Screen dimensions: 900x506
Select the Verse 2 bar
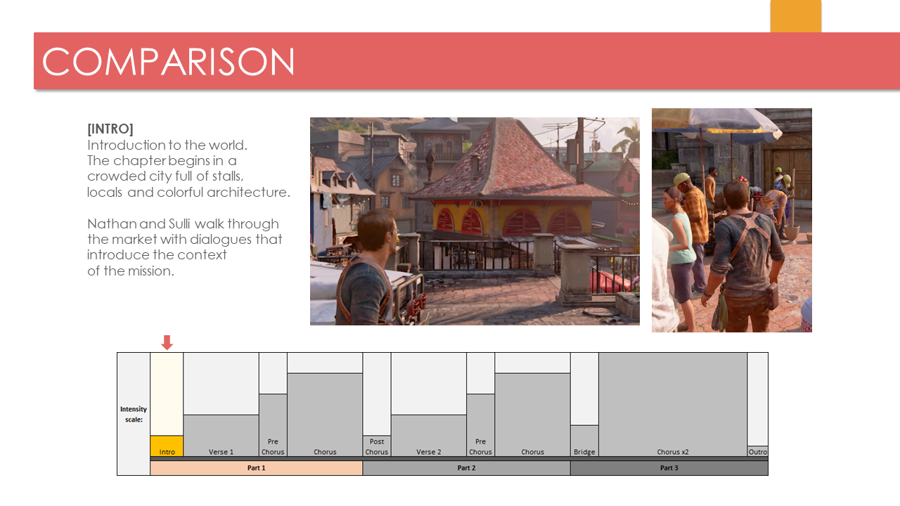[x=428, y=436]
